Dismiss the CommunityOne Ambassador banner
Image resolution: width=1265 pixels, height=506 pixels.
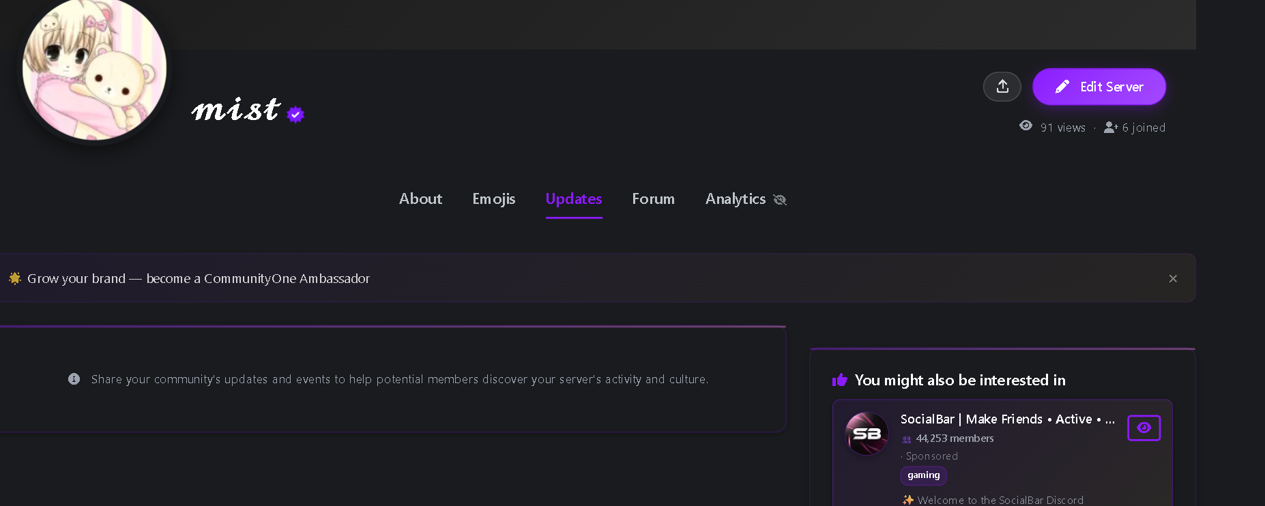pos(1173,278)
